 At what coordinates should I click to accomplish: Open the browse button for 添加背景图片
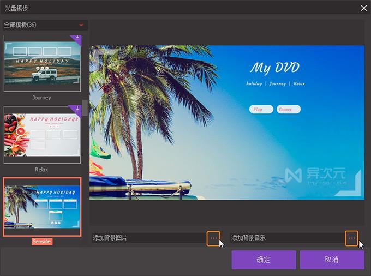tap(213, 238)
